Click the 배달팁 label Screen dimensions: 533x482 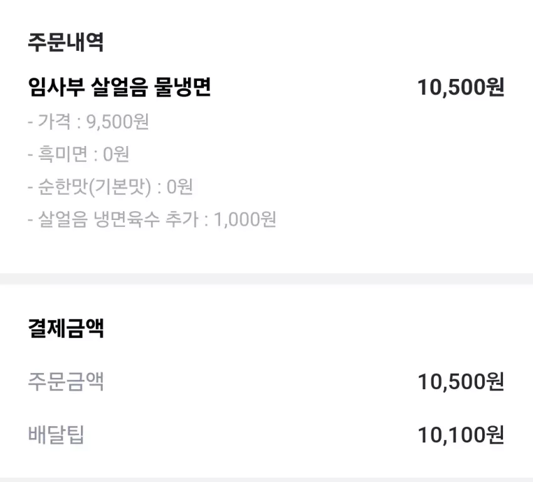(x=56, y=435)
